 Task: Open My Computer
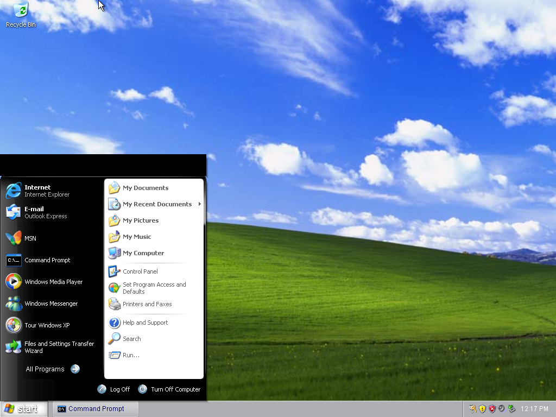155,253
